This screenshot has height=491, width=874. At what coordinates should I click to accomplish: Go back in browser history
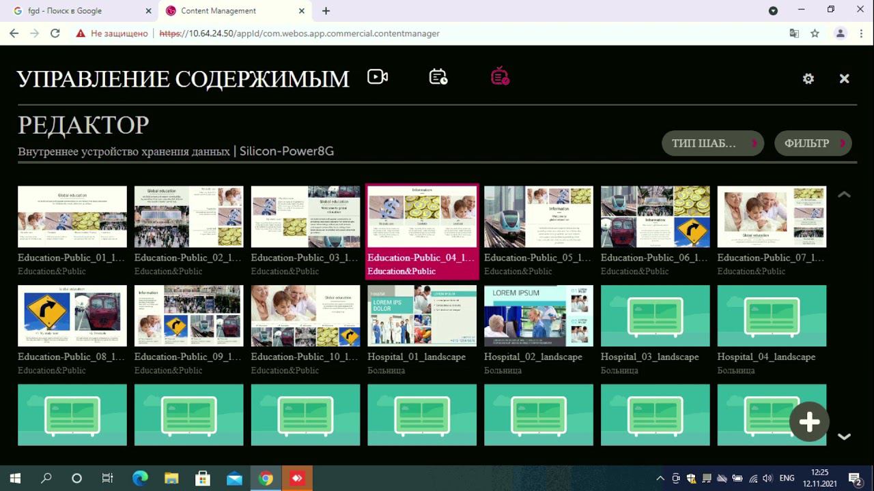click(14, 33)
